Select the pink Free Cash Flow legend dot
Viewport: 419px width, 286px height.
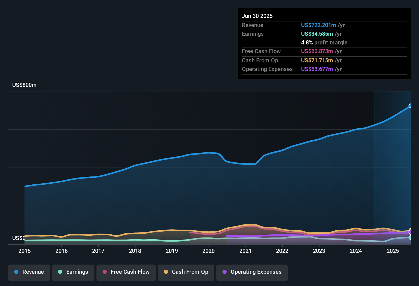coord(104,272)
